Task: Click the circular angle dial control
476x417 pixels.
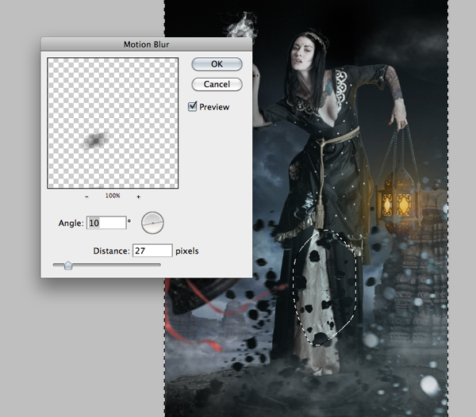Action: coord(152,223)
